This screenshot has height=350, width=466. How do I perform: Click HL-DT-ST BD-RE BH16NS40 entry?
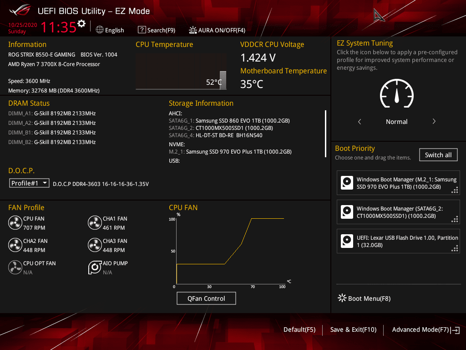(x=215, y=135)
